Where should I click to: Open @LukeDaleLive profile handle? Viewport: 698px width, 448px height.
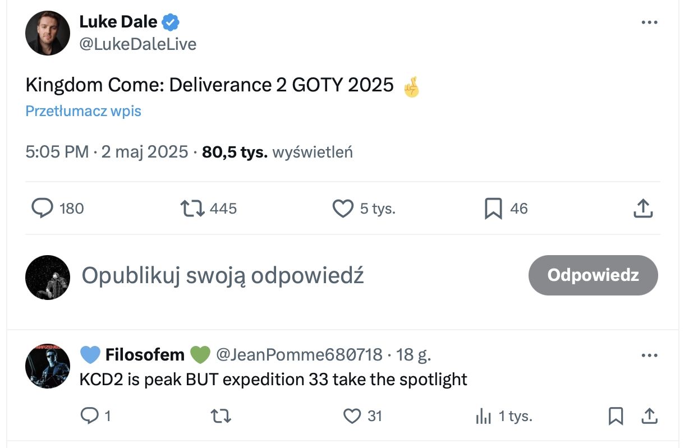[x=138, y=44]
